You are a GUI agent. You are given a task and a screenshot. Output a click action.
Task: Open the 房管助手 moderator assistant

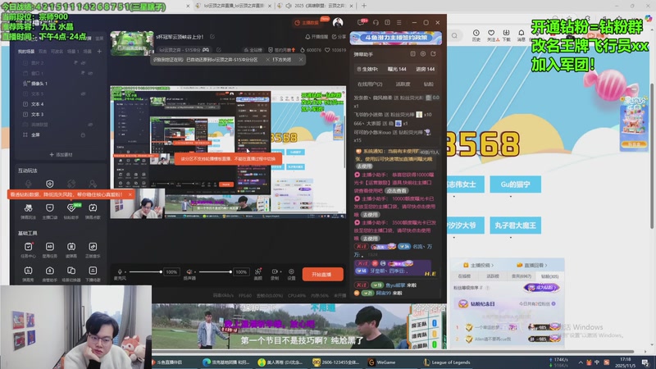click(x=49, y=274)
